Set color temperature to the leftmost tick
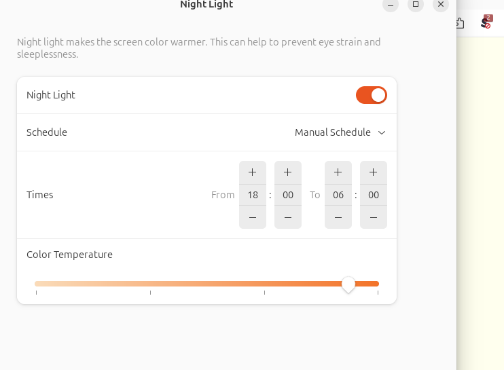Viewport: 504px width, 370px height. click(36, 284)
